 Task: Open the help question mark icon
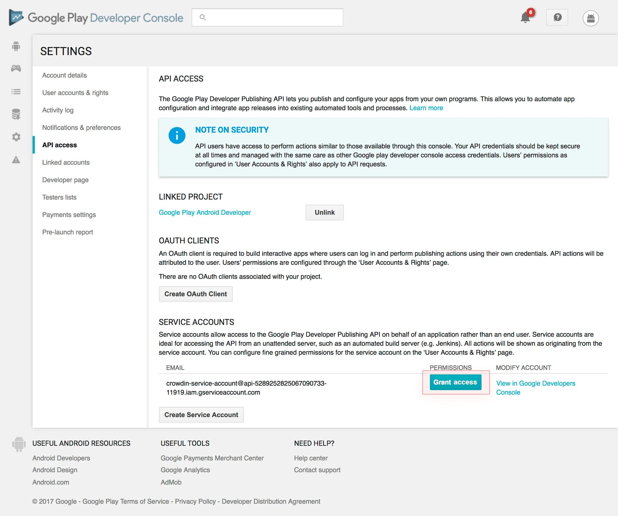(x=557, y=17)
